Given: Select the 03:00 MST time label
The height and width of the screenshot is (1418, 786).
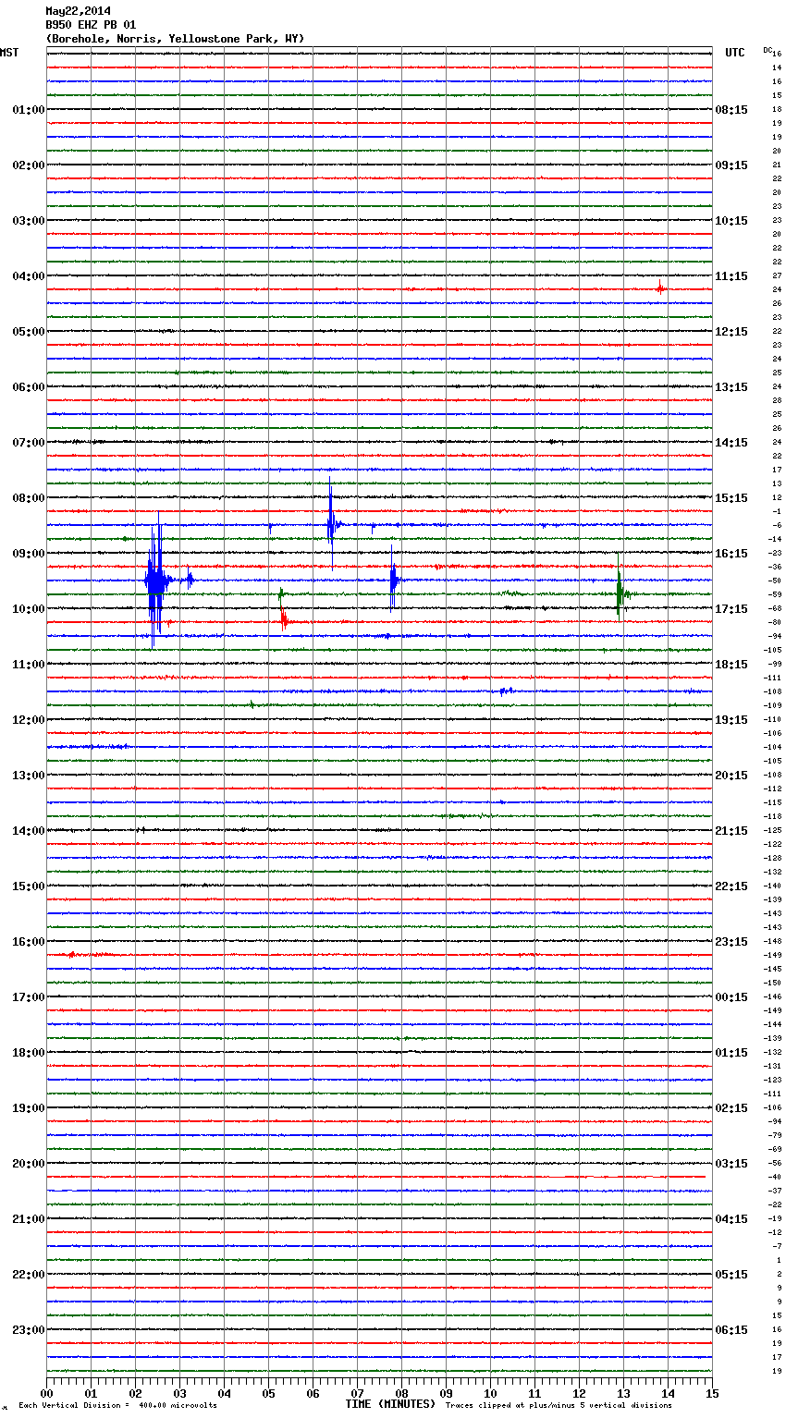Looking at the screenshot, I should pyautogui.click(x=28, y=220).
